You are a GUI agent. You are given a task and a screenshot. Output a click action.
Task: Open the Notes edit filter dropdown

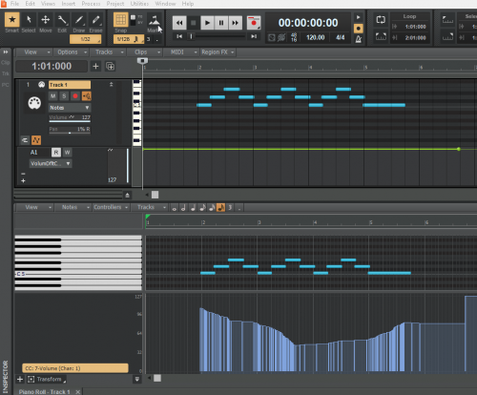click(70, 108)
